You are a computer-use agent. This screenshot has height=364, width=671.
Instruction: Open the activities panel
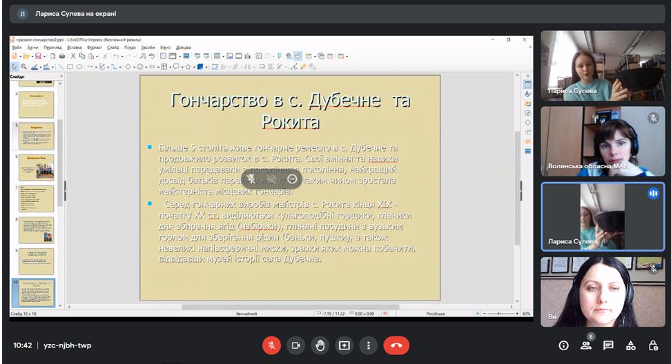pyautogui.click(x=630, y=345)
